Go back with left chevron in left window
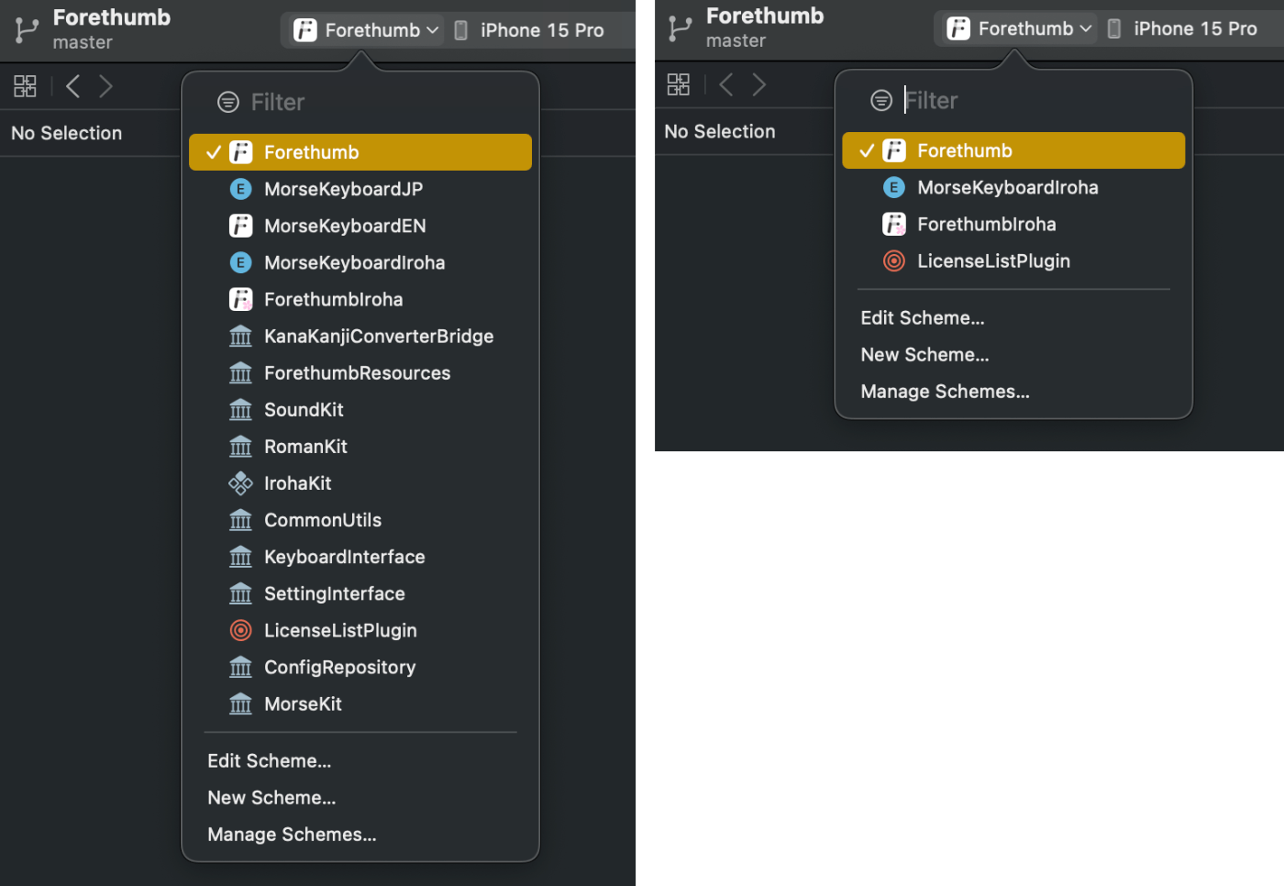 [x=72, y=86]
